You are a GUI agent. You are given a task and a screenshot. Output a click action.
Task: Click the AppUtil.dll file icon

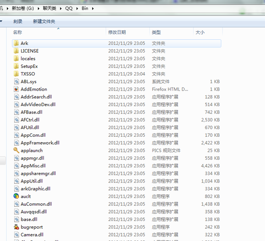pyautogui.click(x=16, y=181)
